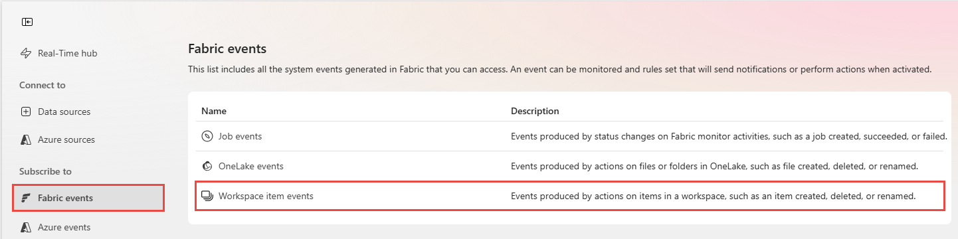Click the Connect to section label
Screen dimensions: 958x239
tap(43, 85)
